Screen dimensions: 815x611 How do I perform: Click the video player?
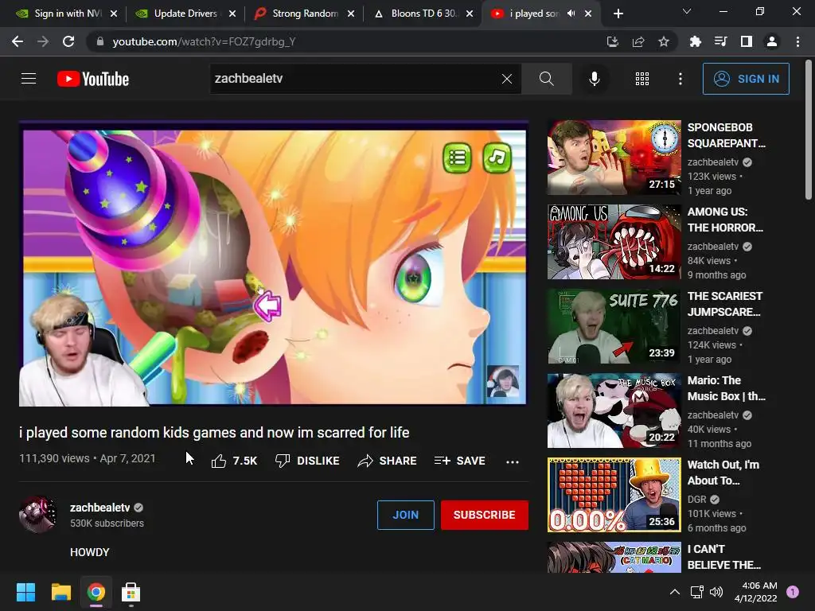(274, 263)
